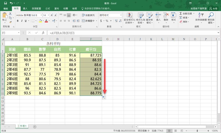Switch to the 插入 (Insert) ribbon tab

25,9
